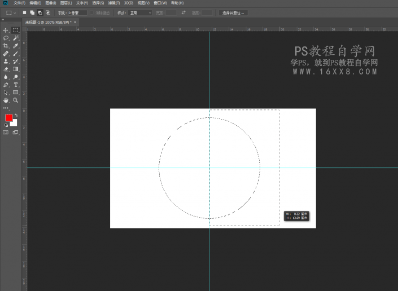This screenshot has height=291, width=398.
Task: Toggle the anti-alias (消除锯齿) checkbox
Action: coord(92,12)
